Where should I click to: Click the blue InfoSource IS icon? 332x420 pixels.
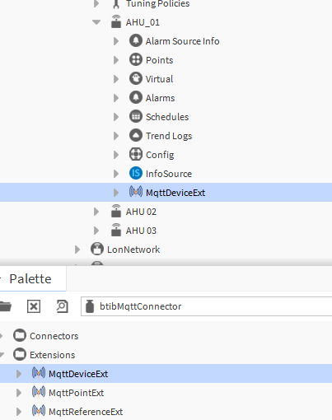coord(136,174)
